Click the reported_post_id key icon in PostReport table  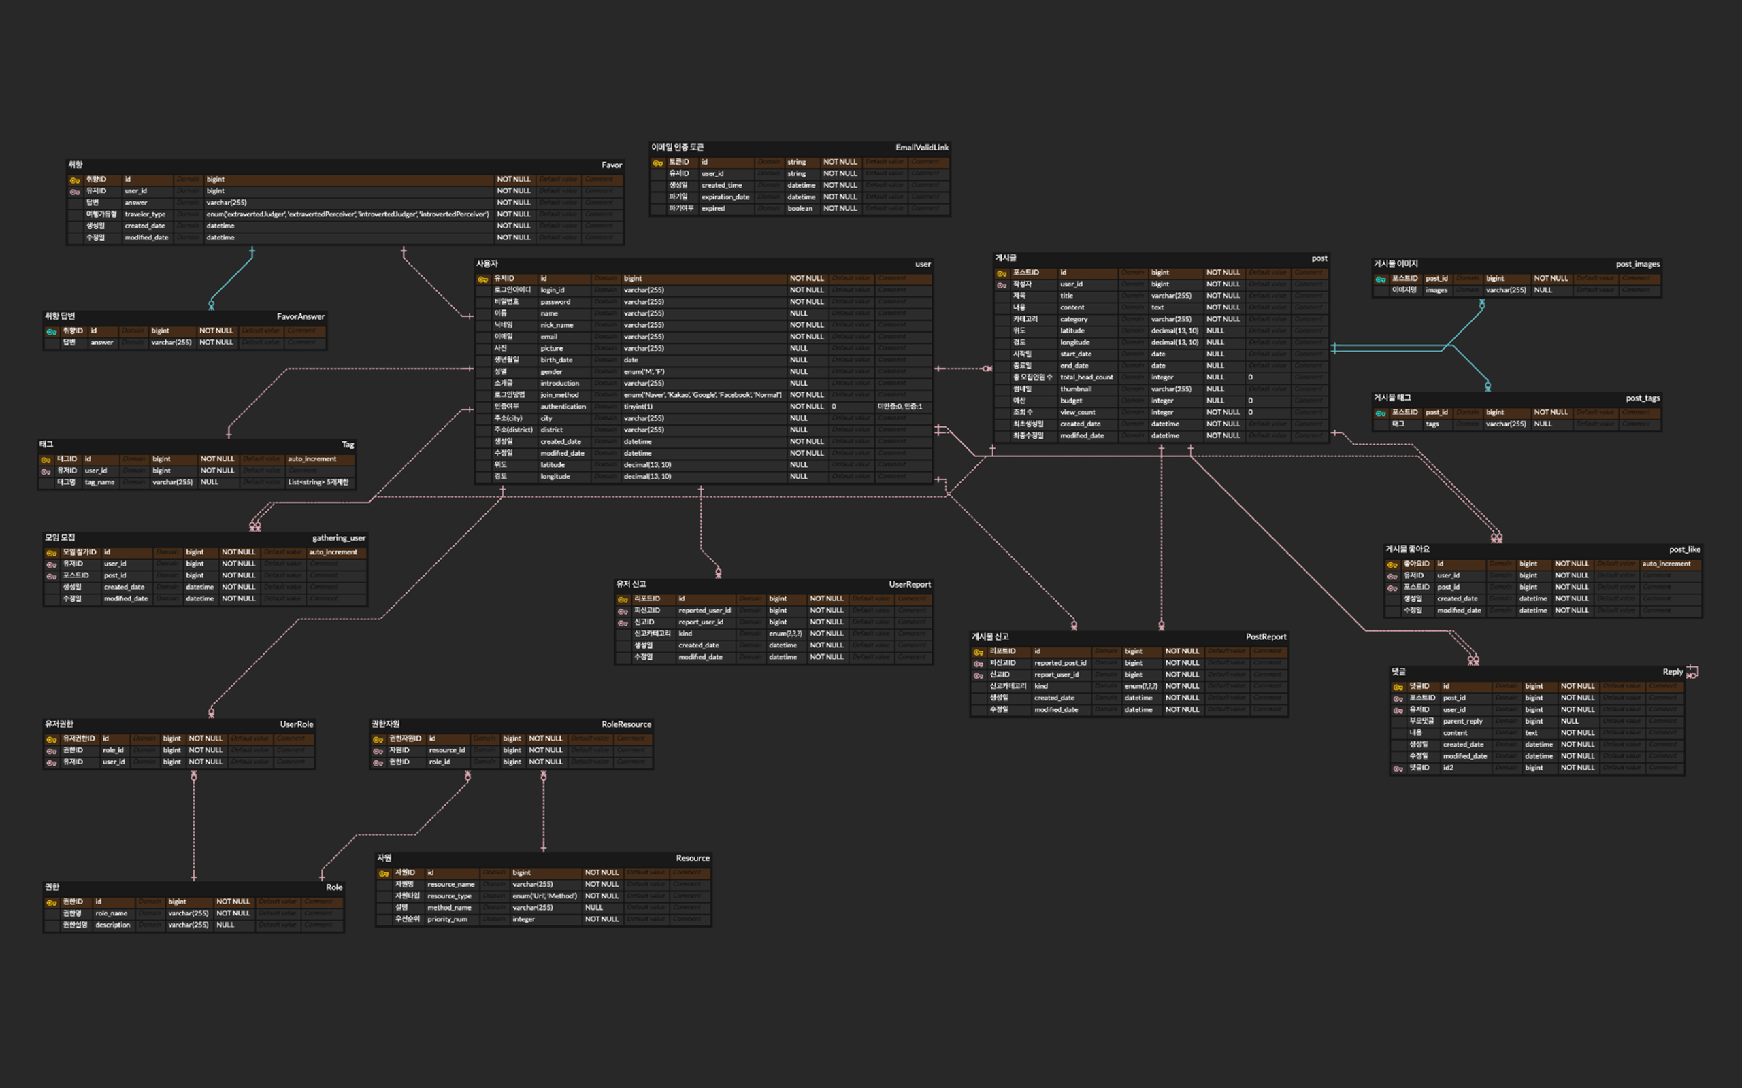[979, 664]
